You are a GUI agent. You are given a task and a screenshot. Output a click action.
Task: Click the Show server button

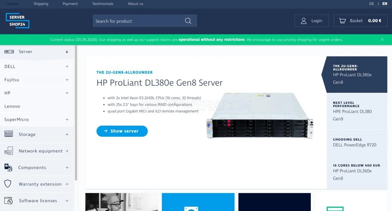coord(122,131)
